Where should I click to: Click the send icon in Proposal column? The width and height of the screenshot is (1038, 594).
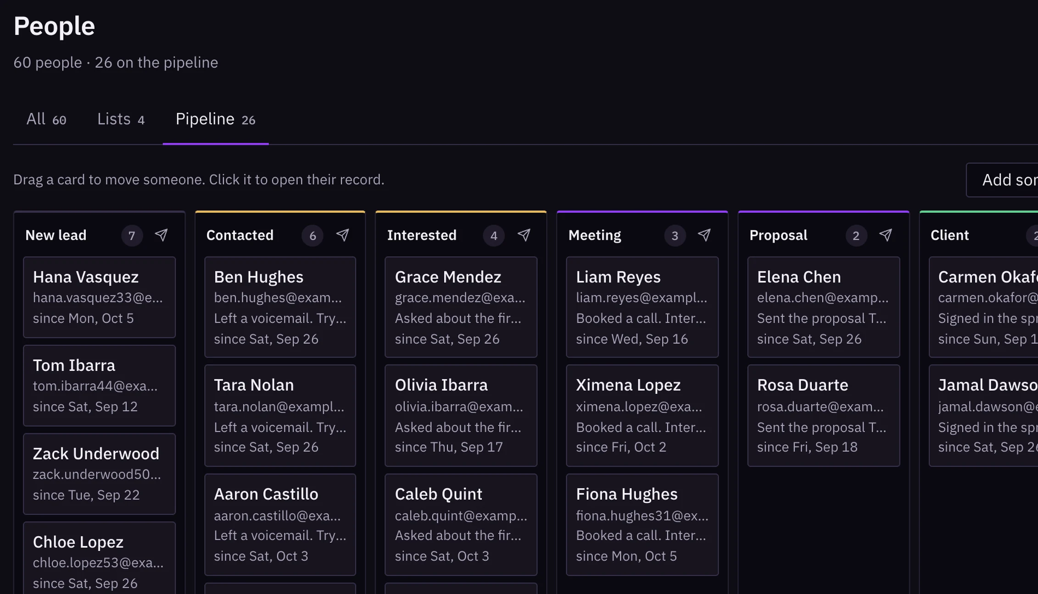pos(886,235)
